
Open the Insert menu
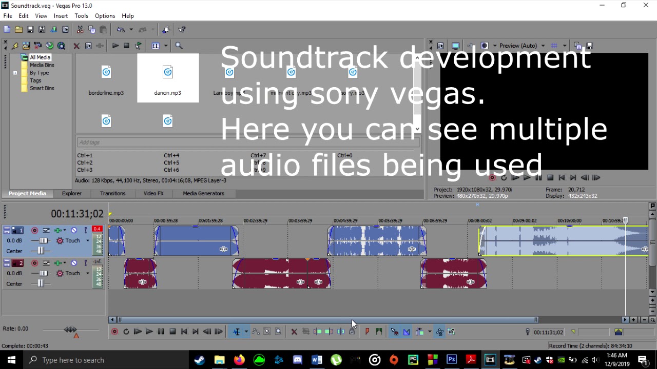[61, 16]
